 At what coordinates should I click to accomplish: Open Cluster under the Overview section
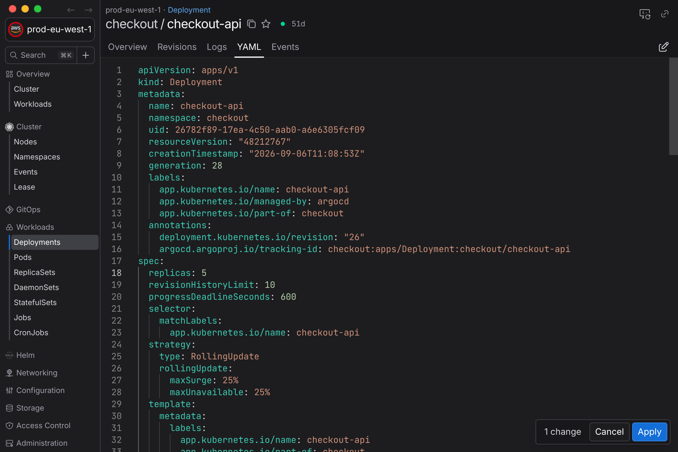point(26,89)
